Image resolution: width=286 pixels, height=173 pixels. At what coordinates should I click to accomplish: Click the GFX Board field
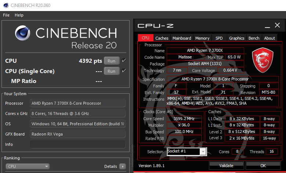(77, 134)
